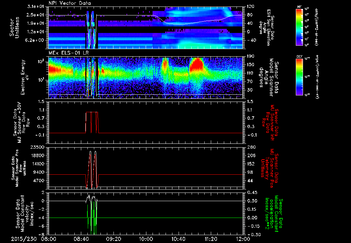Viewport: 351px width, 243px height.
Task: Click the 12:00 time tick label
Action: click(x=243, y=240)
